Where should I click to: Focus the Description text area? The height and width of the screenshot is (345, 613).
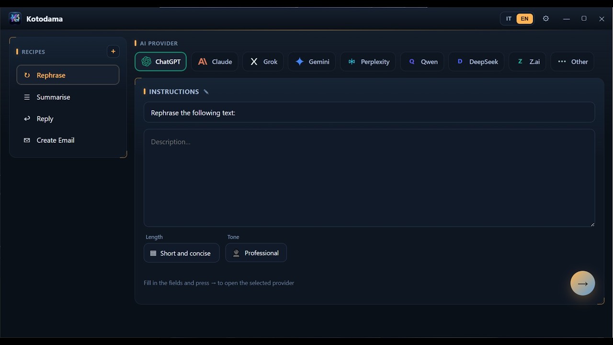[x=369, y=178]
